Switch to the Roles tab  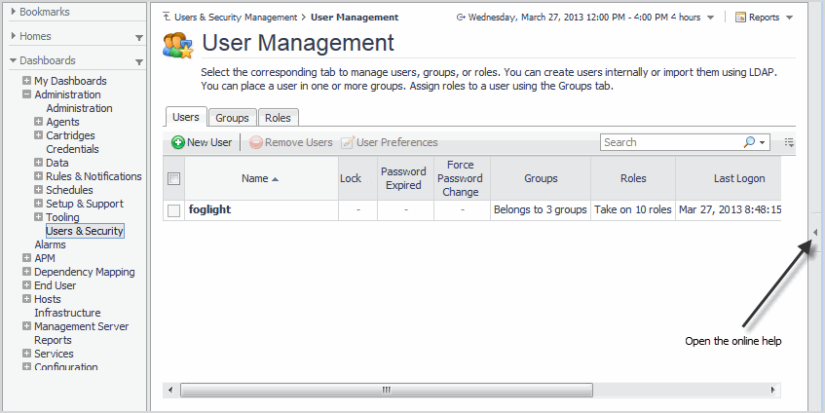278,117
